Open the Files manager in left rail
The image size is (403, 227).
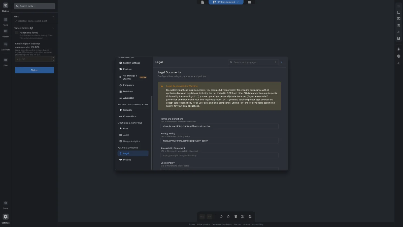click(x=6, y=60)
